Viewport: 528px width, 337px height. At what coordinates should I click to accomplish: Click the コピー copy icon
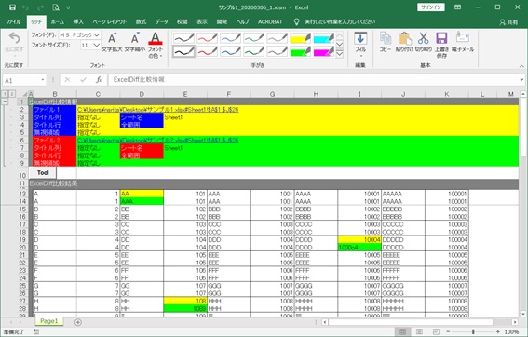click(x=386, y=43)
